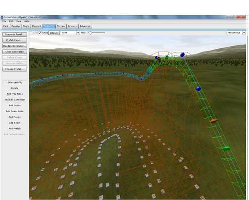
Task: Expand the Perspective view dropdown arrow
Action: coord(244,33)
